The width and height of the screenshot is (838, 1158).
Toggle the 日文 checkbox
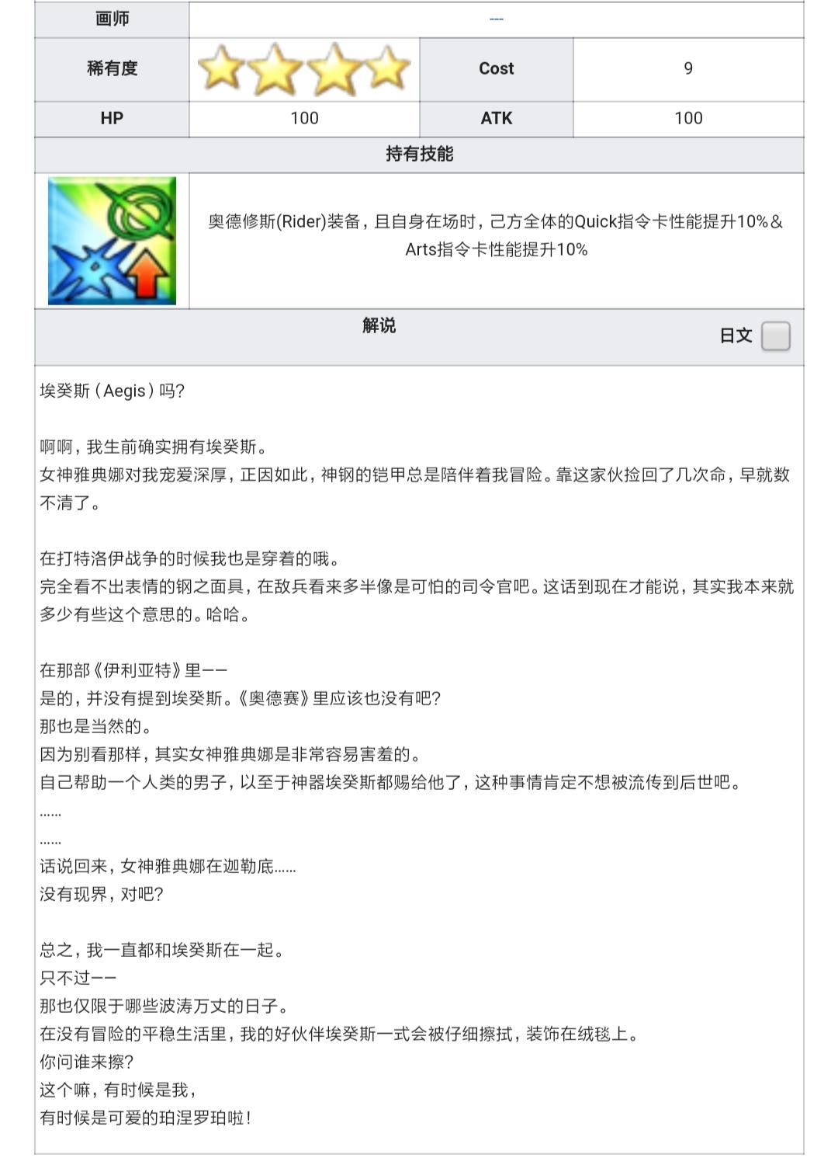[776, 336]
